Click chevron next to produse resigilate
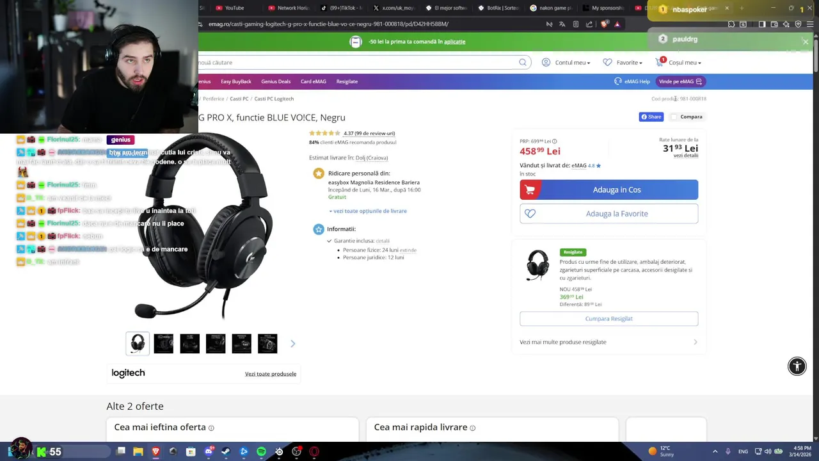 [x=696, y=342]
